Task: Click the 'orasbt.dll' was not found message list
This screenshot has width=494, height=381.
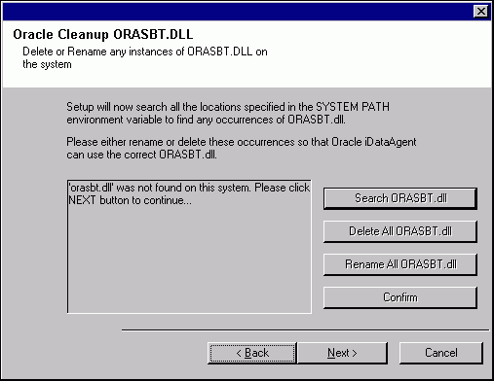Action: tap(189, 247)
